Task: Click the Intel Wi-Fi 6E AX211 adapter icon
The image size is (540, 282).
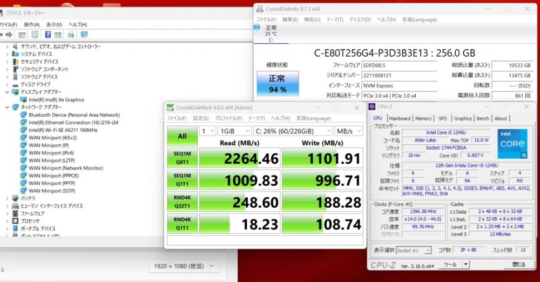Action: pyautogui.click(x=23, y=130)
